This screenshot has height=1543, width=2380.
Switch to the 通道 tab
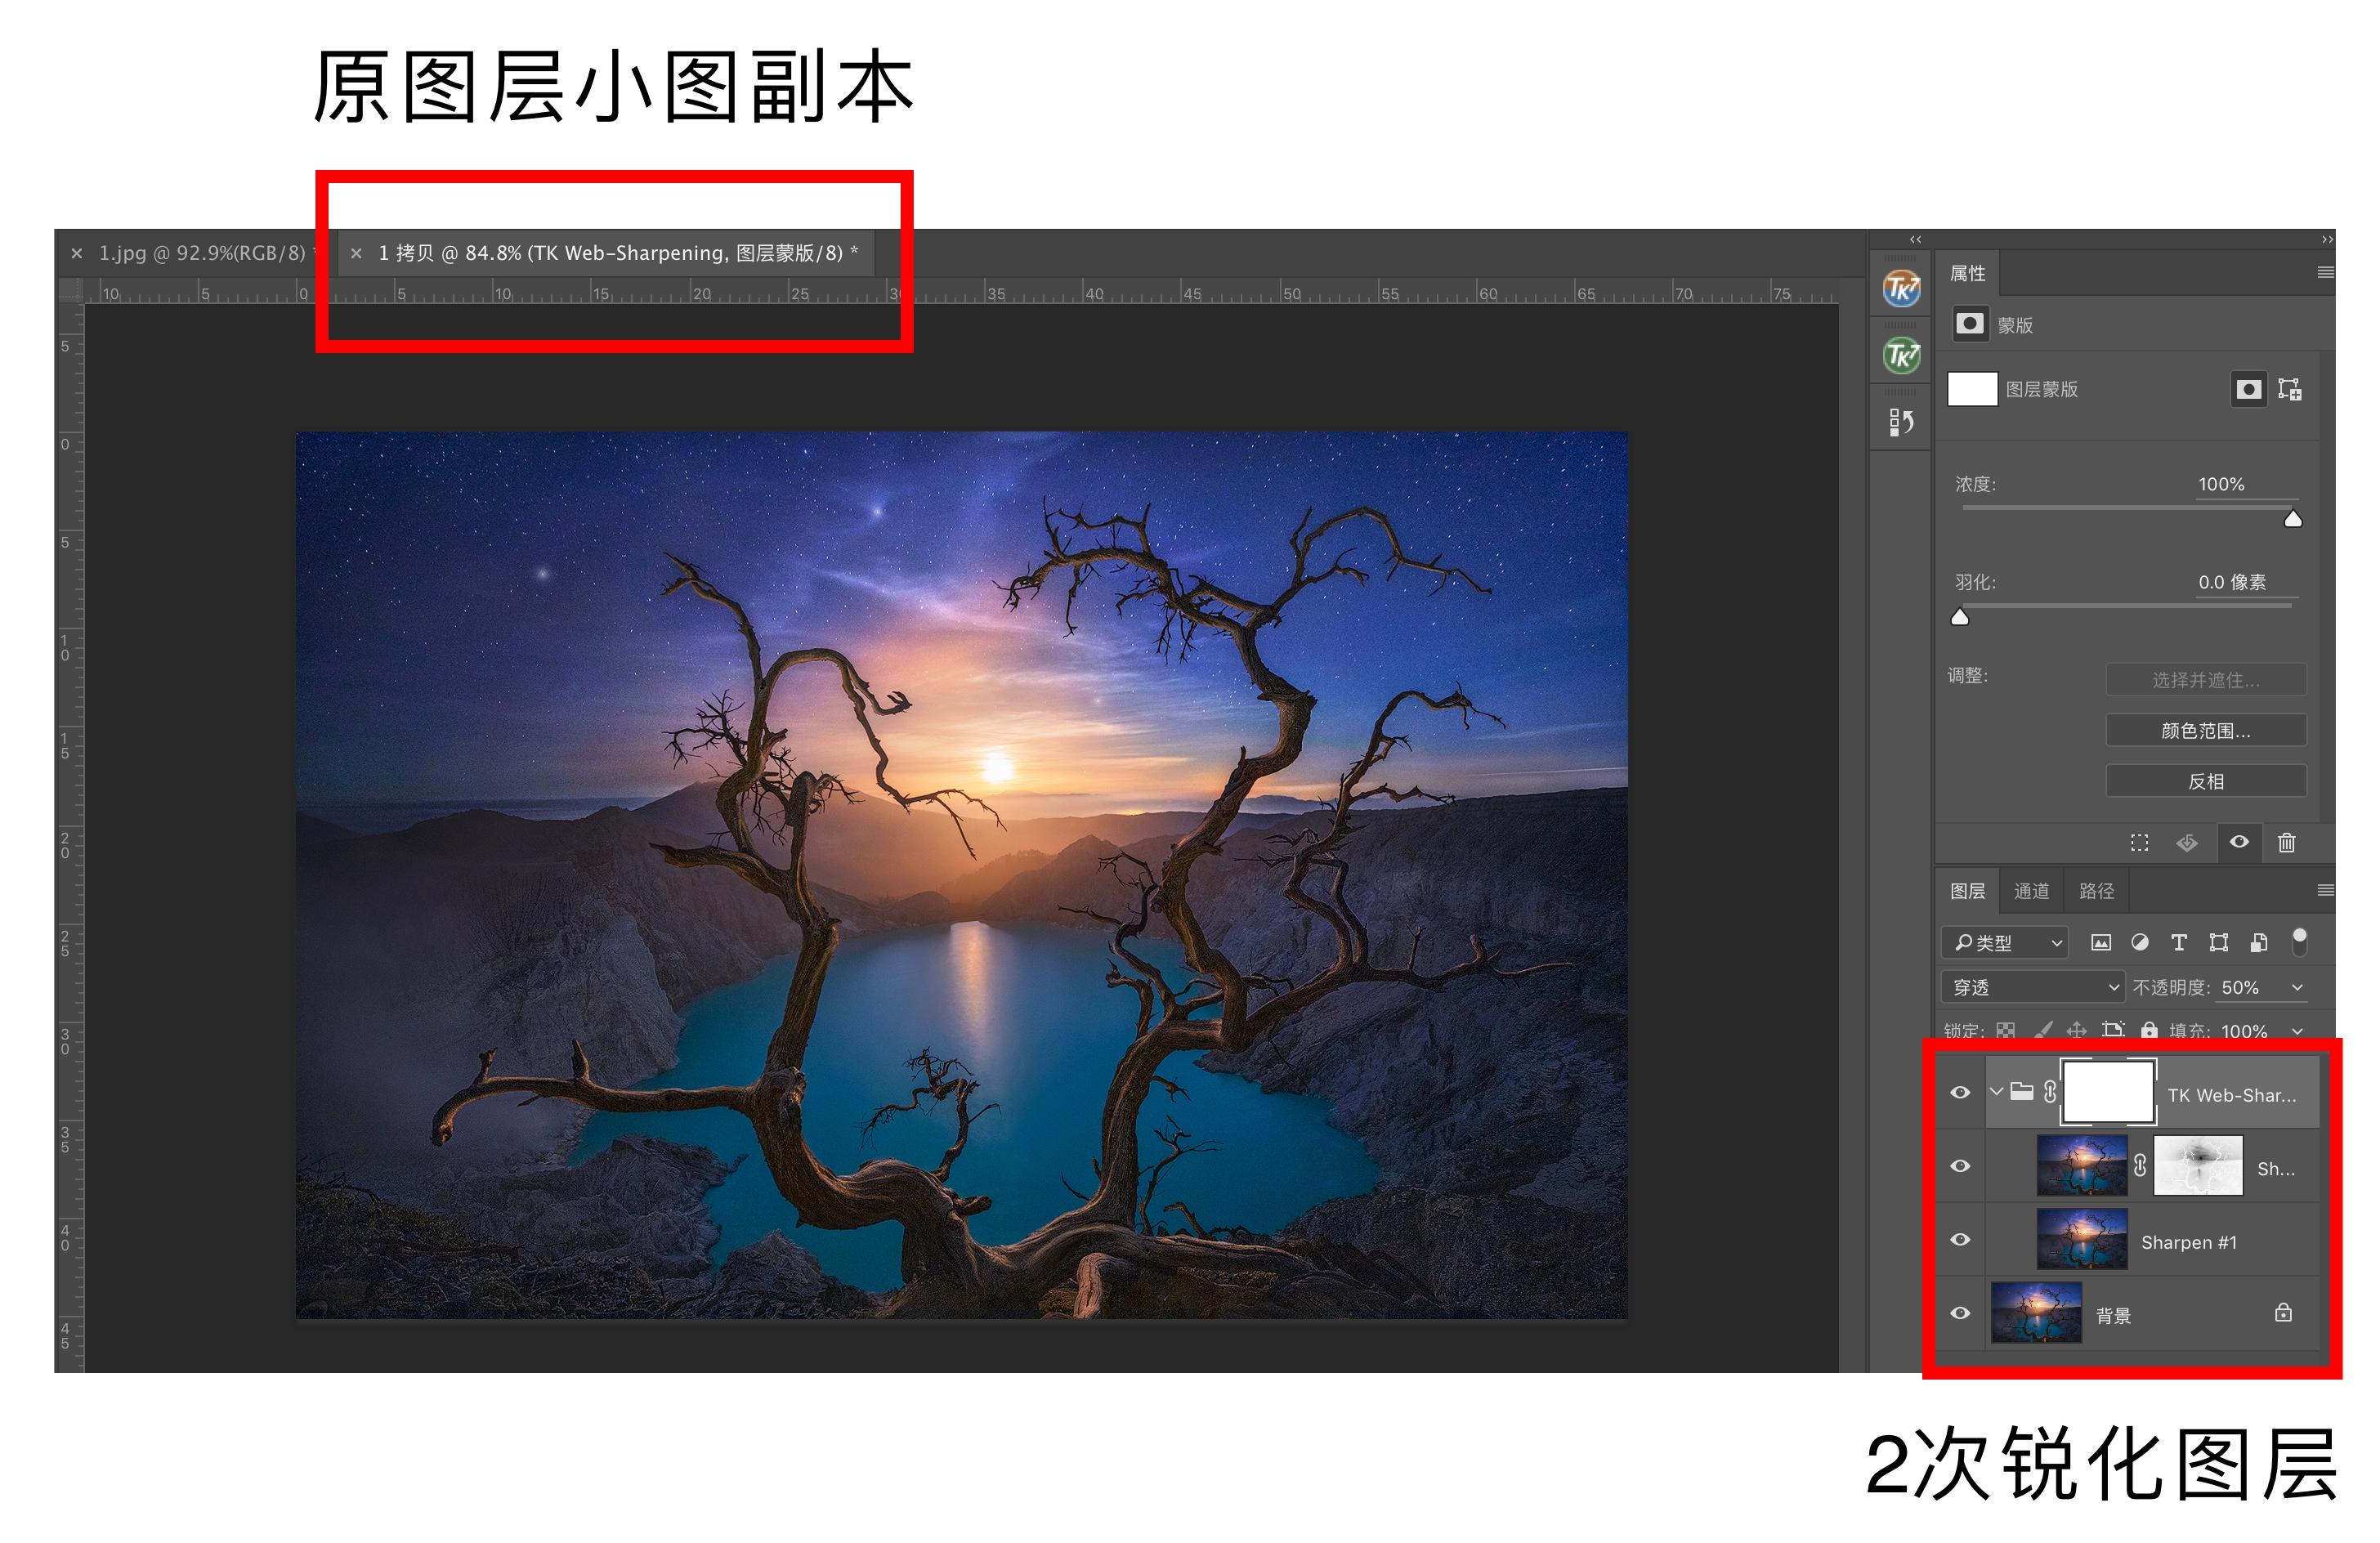click(x=2032, y=891)
